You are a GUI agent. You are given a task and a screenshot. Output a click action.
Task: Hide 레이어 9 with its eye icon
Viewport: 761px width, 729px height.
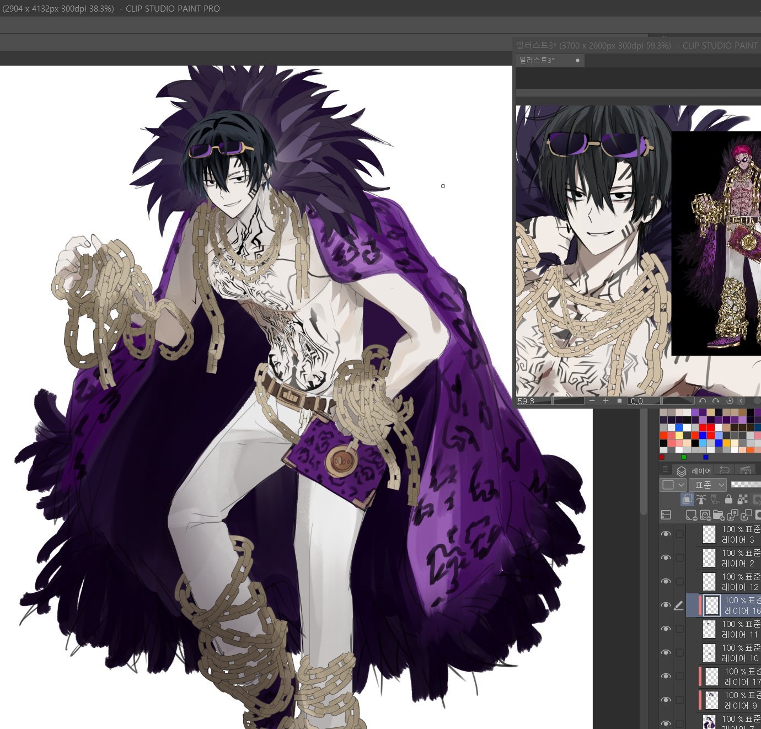tap(666, 700)
